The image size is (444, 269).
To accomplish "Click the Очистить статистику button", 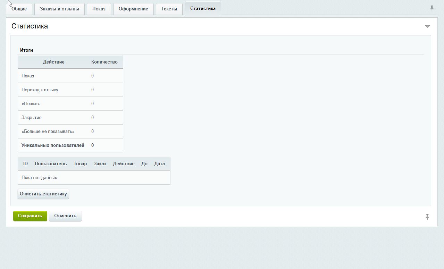I will pyautogui.click(x=43, y=194).
